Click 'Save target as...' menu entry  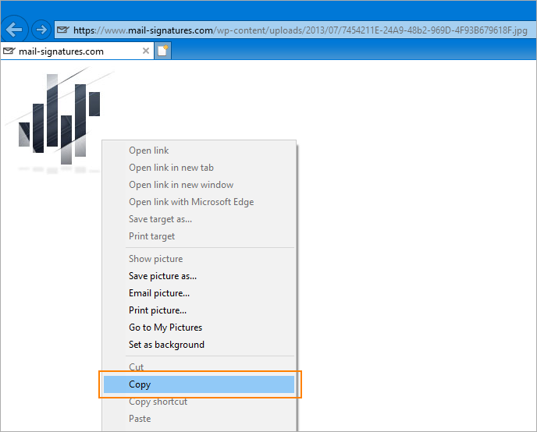160,219
